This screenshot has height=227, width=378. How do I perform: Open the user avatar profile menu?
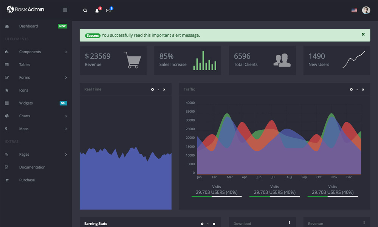[366, 10]
